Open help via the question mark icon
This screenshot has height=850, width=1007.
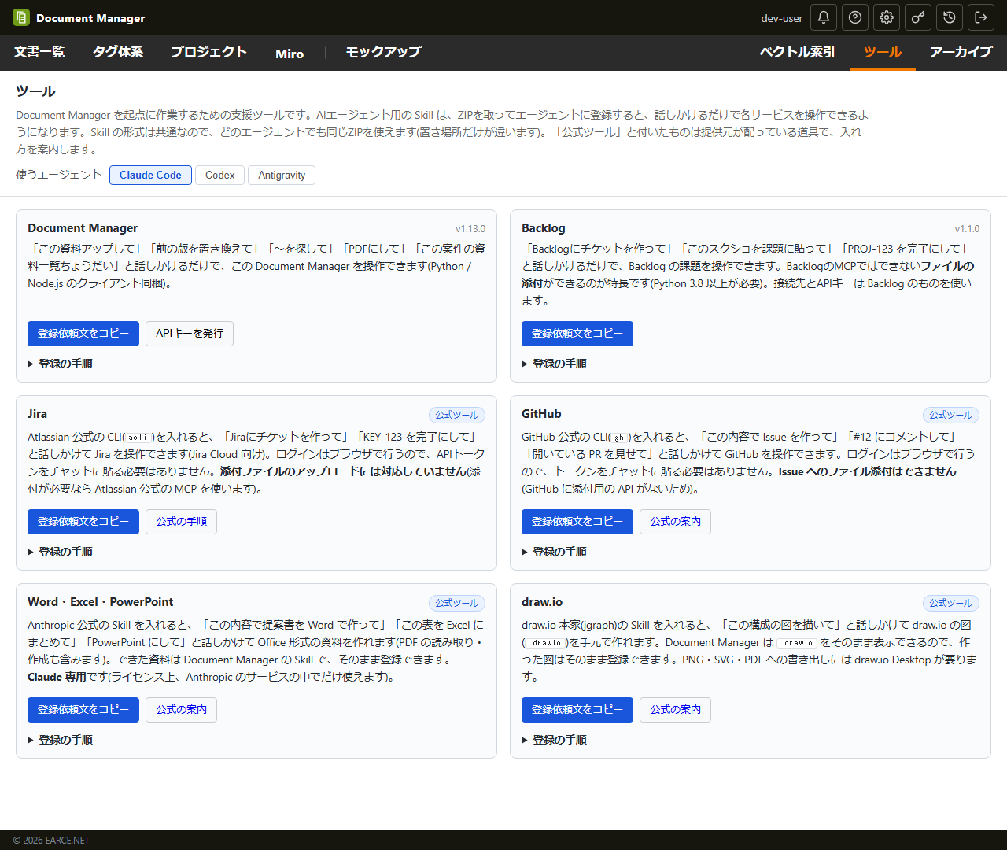click(855, 17)
